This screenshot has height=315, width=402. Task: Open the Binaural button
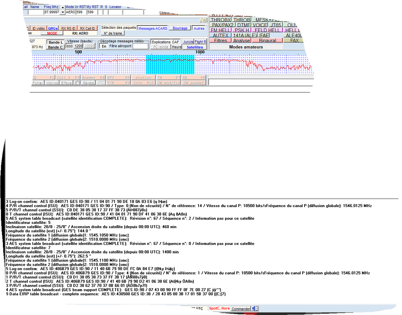268,41
